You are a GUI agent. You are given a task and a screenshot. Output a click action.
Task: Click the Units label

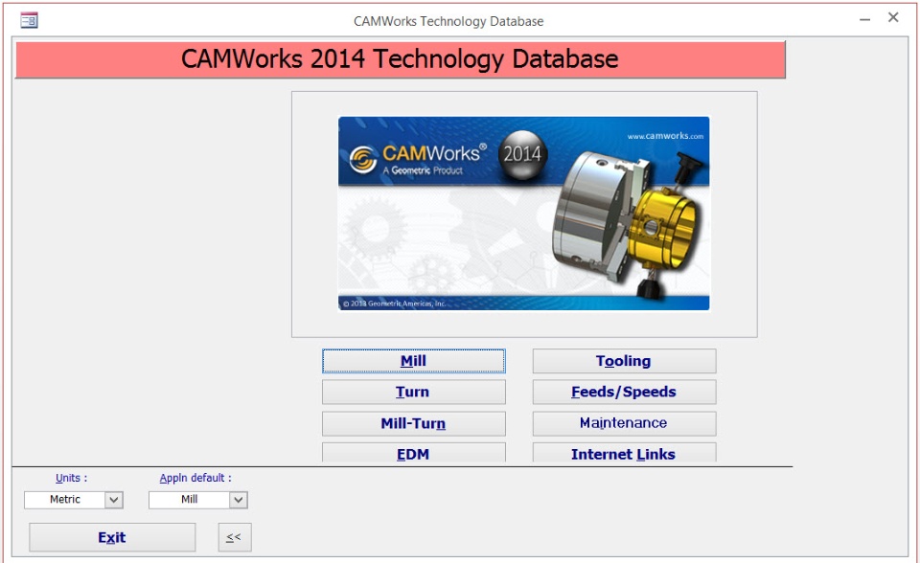pos(71,478)
